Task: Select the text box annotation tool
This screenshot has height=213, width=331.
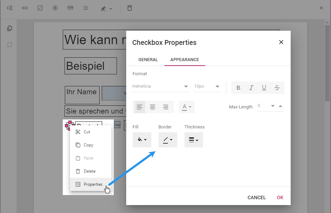Action: click(10, 8)
